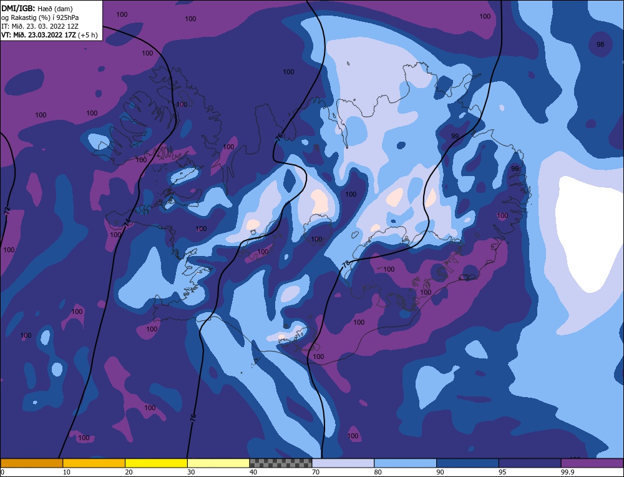Screen dimensions: 624x477
Task: Pick the light blue 80–90 legend swatch
Action: coord(405,463)
